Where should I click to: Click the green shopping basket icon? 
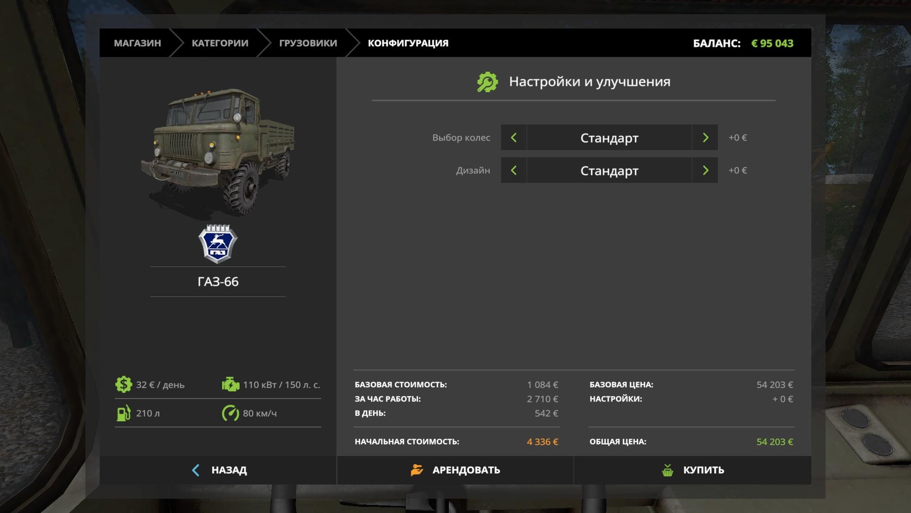tap(668, 470)
